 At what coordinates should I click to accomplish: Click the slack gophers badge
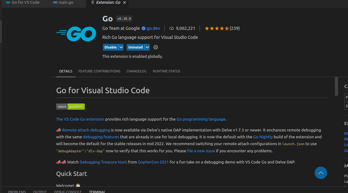pos(70,107)
